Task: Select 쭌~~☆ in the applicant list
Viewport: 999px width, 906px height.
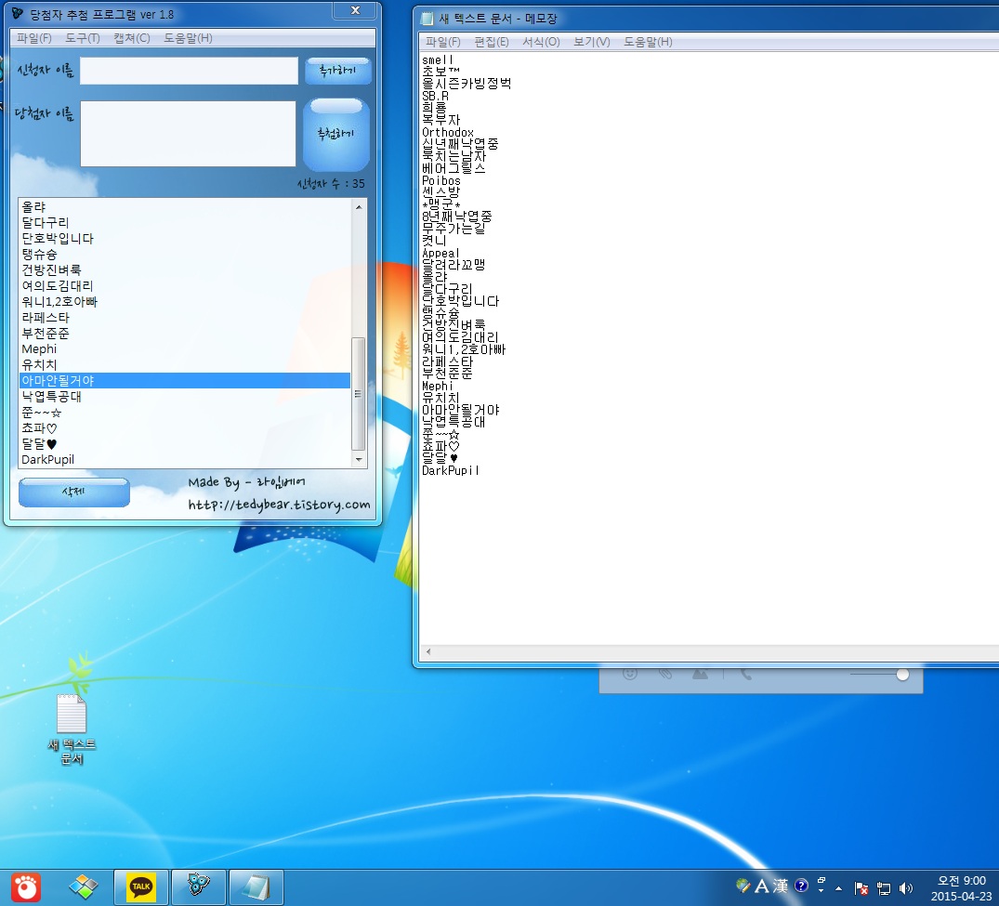Action: point(185,413)
